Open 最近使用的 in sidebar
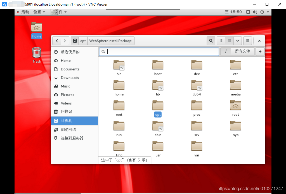The height and width of the screenshot is (194, 286). 75,52
